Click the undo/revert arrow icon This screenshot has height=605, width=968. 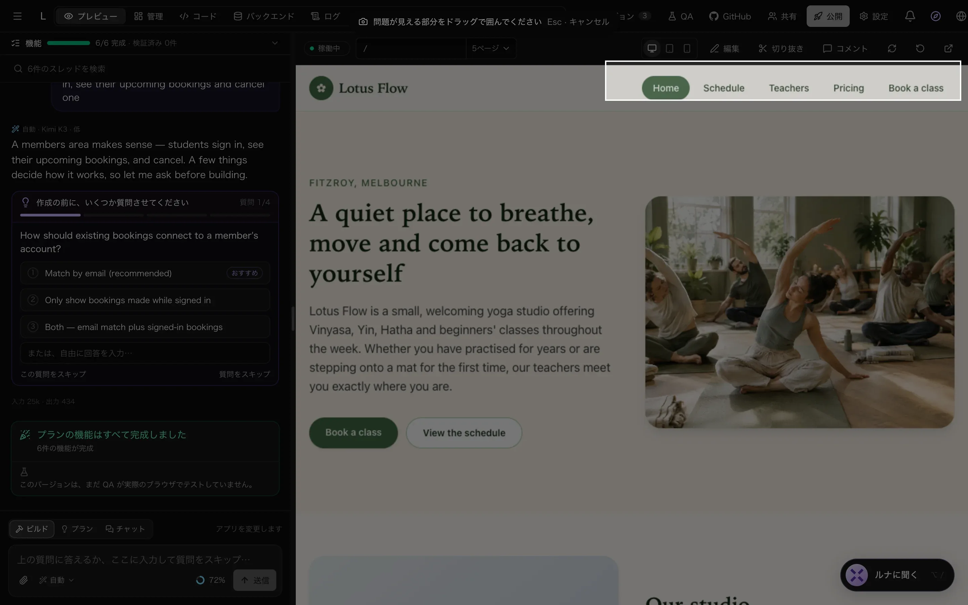click(920, 48)
